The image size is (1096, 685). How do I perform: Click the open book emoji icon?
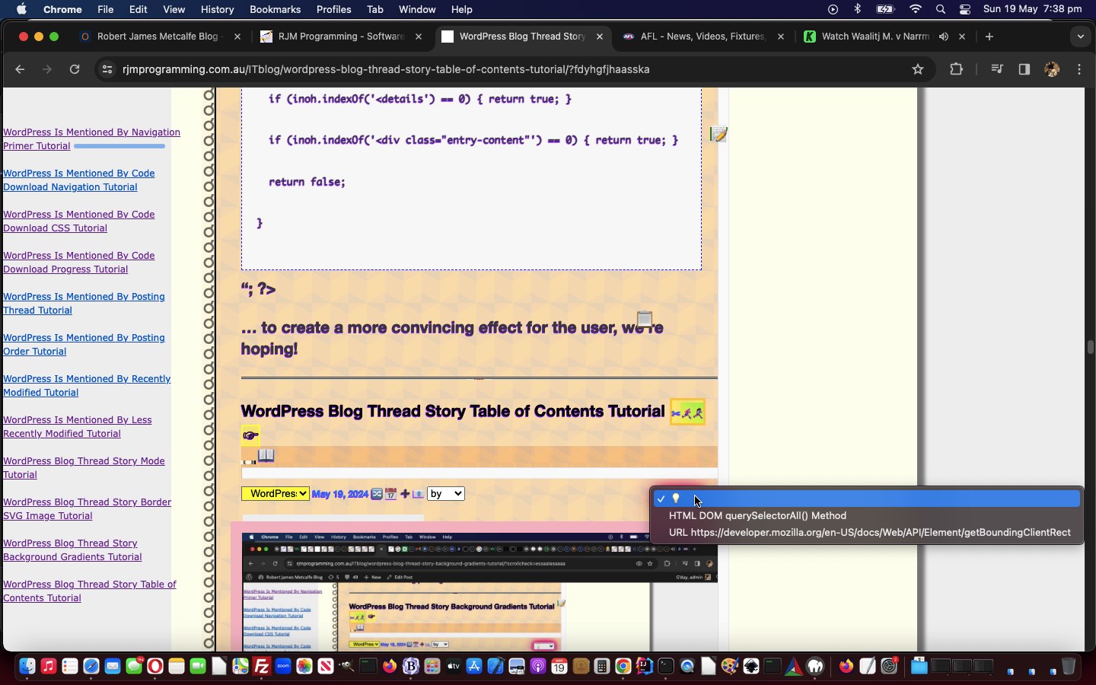[266, 455]
